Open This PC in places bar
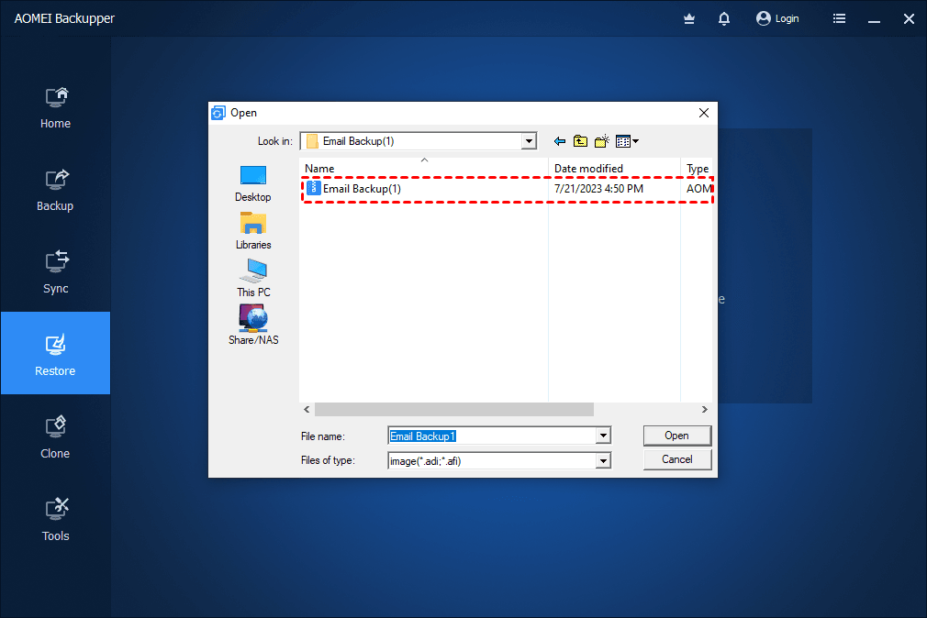Image resolution: width=927 pixels, height=618 pixels. [x=253, y=278]
